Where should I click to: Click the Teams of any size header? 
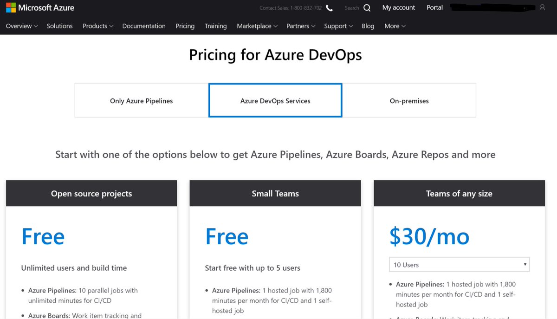pyautogui.click(x=459, y=193)
